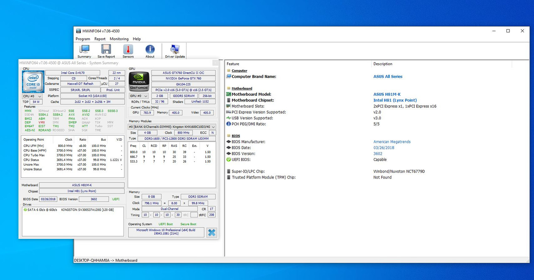Viewport: 534px width, 280px height.
Task: Click the Intel Core i3 logo
Action: 32,81
